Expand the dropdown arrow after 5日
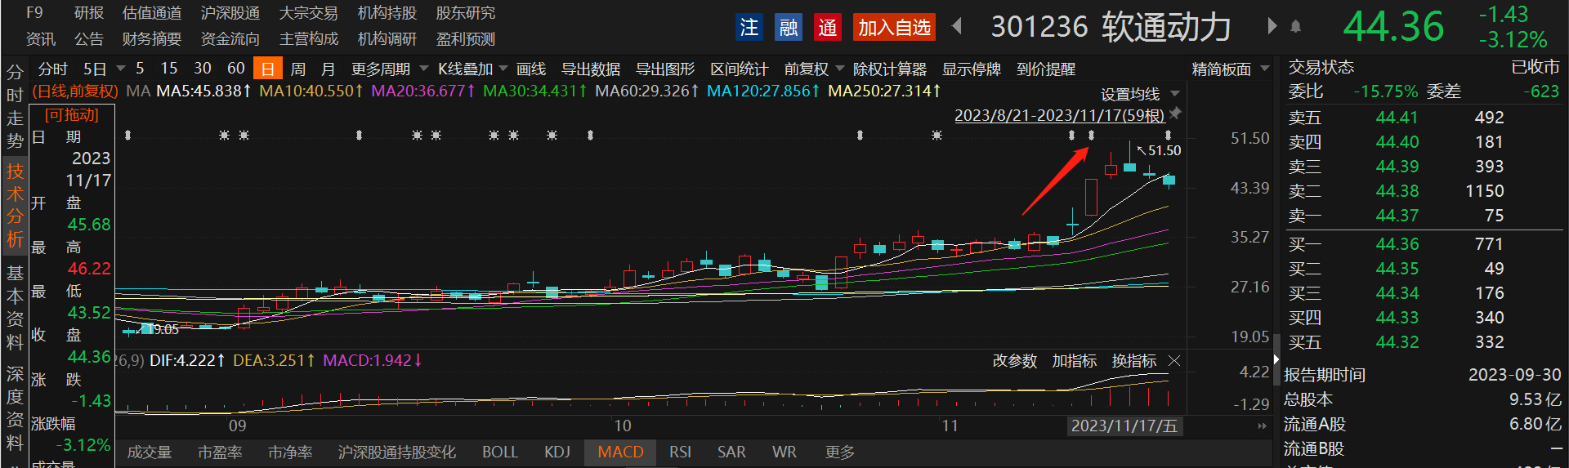 click(121, 69)
